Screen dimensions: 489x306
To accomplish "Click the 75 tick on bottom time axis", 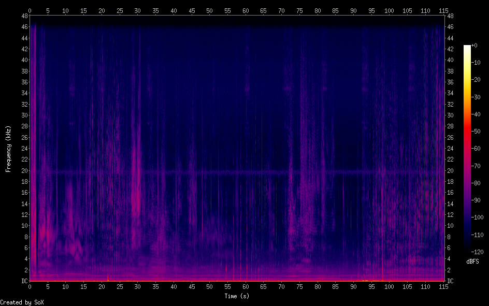I will [x=299, y=286].
